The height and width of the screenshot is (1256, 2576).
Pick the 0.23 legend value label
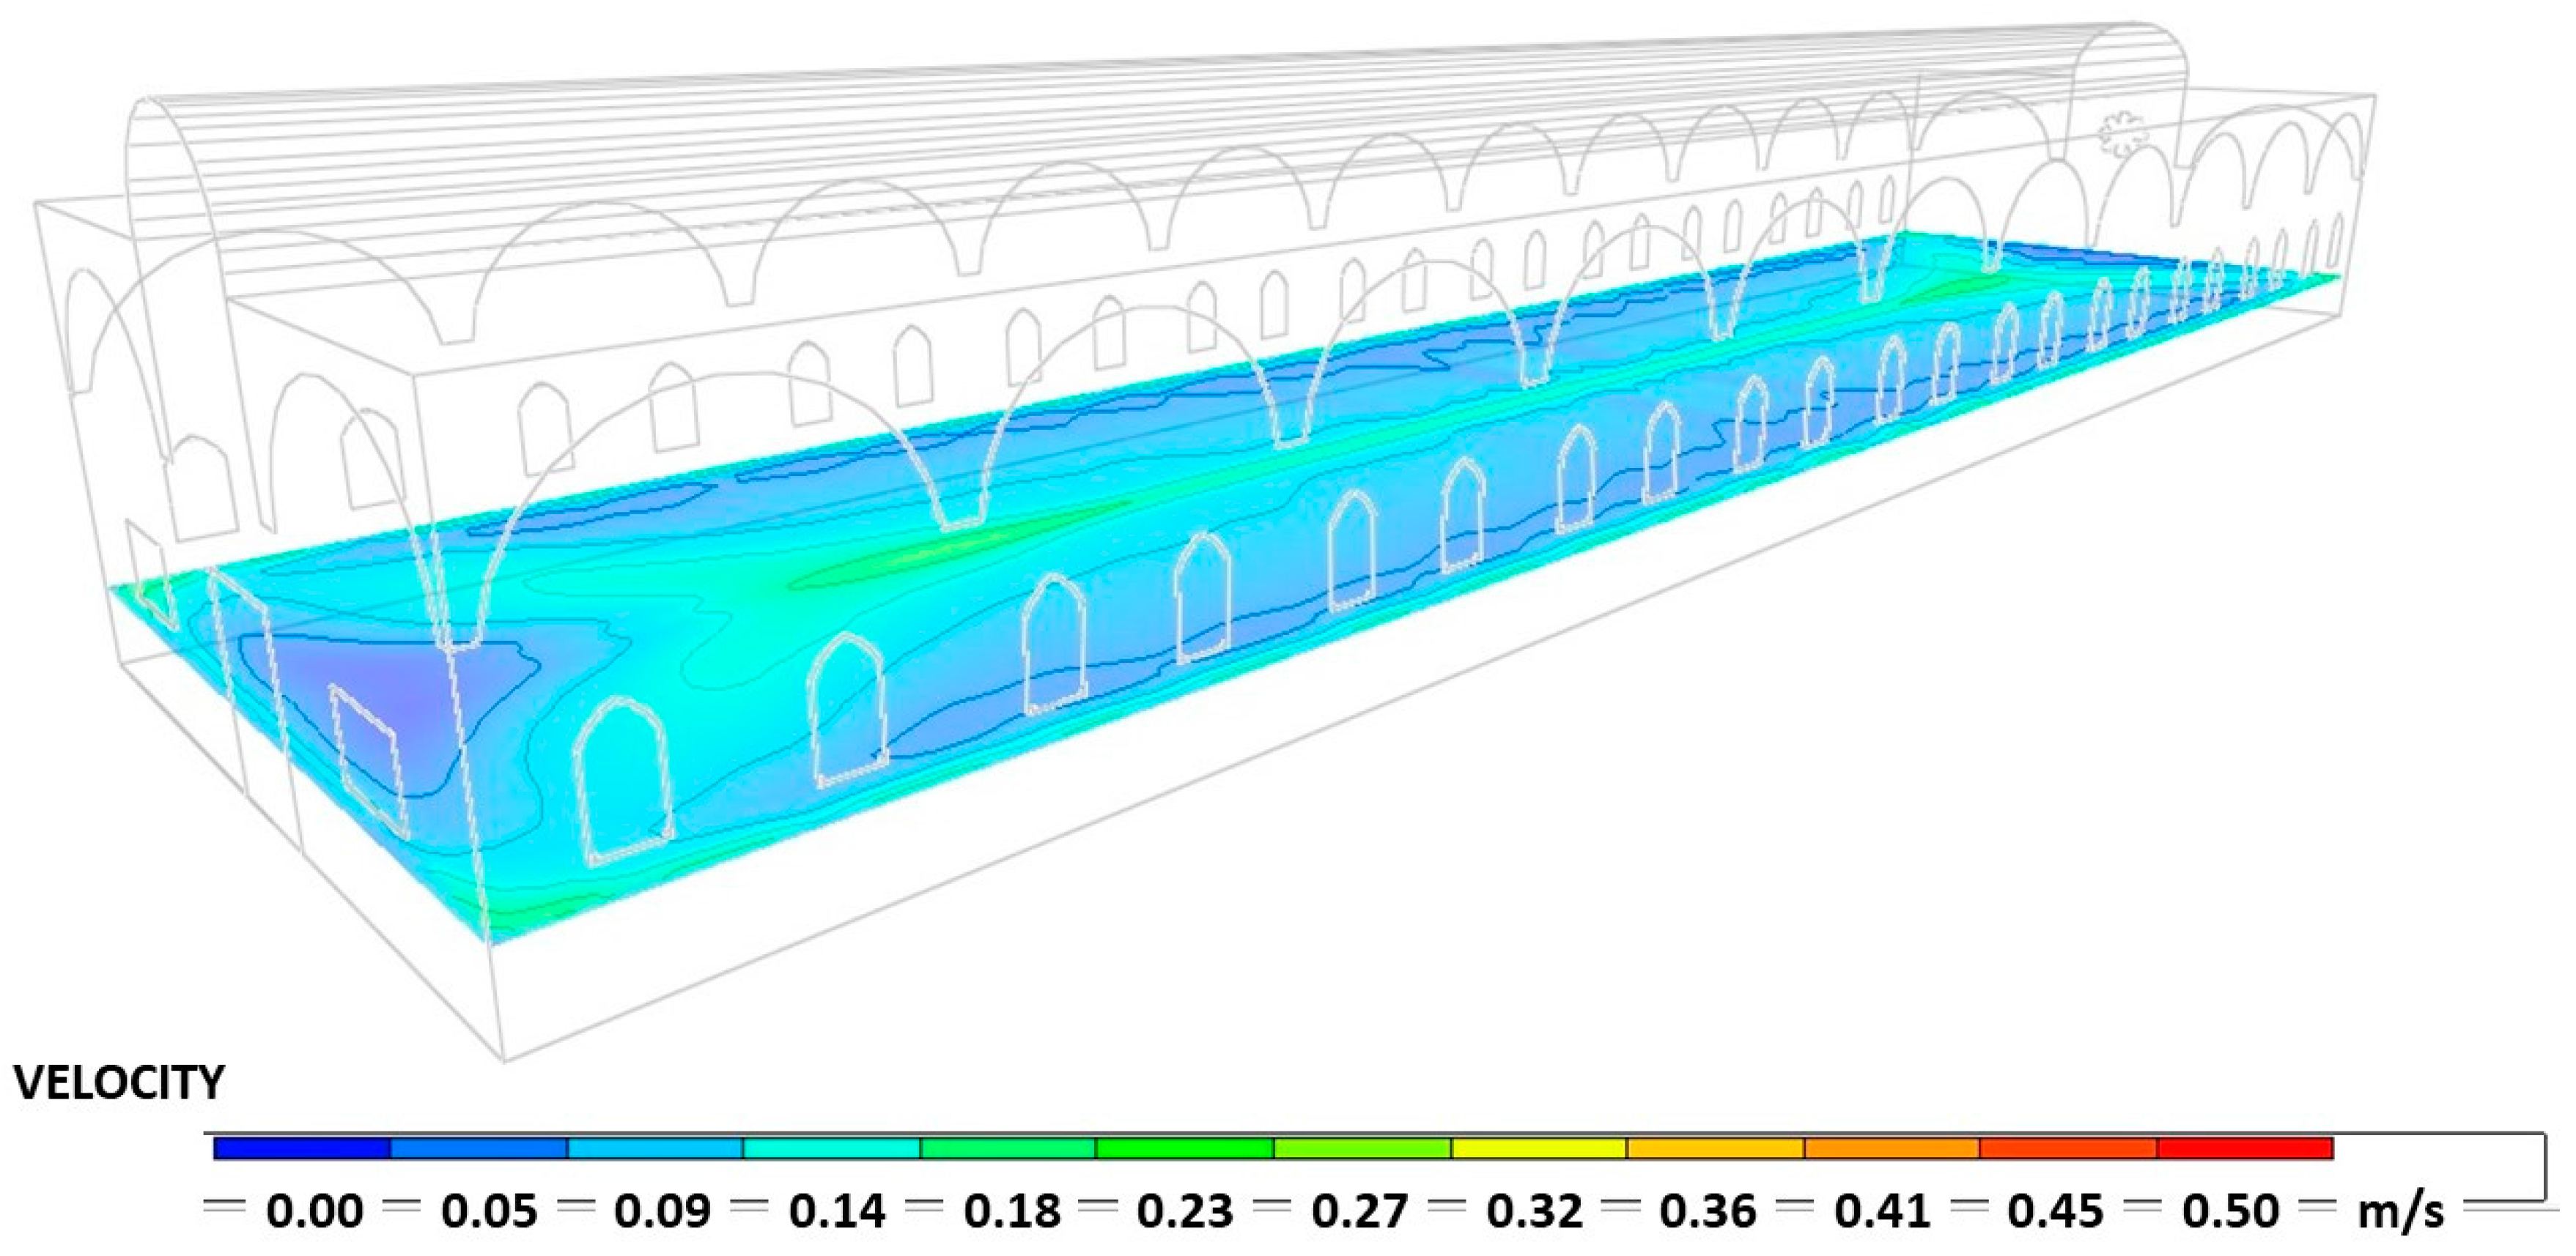click(x=1185, y=1212)
